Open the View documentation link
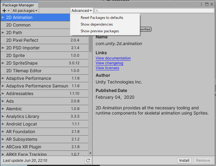Image resolution: width=216 pixels, height=166 pixels. (113, 58)
